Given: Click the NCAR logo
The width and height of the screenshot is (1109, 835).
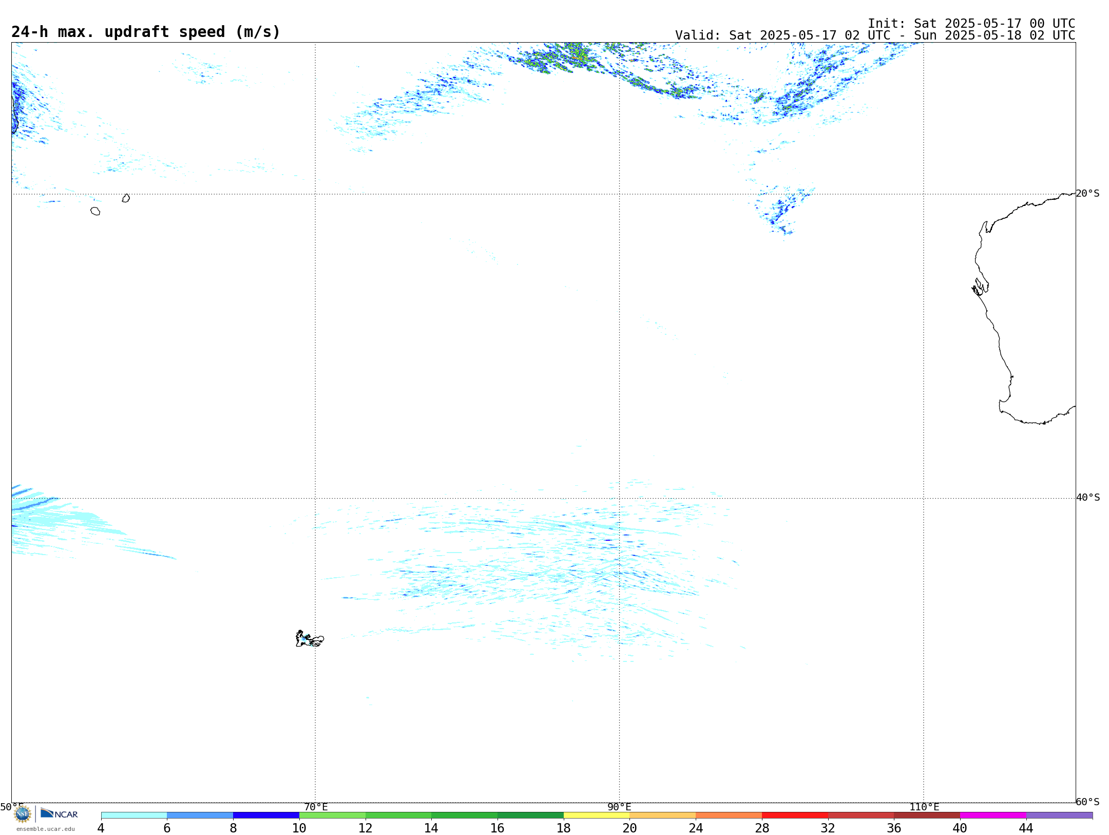Looking at the screenshot, I should [x=59, y=813].
